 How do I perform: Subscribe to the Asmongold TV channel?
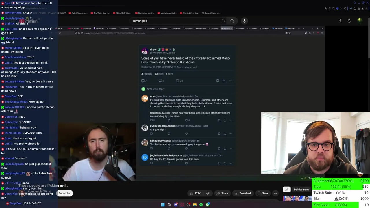pos(64,193)
